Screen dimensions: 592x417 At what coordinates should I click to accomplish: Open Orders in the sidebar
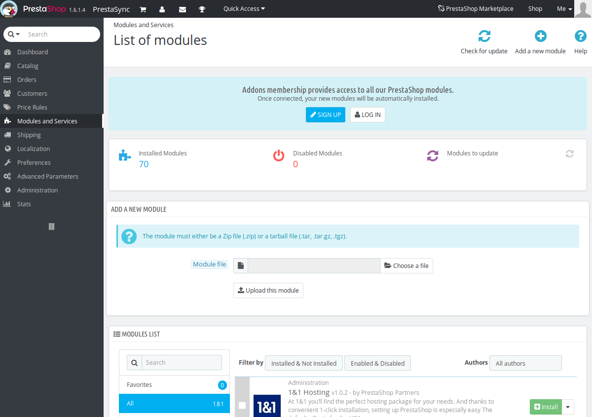pyautogui.click(x=51, y=79)
